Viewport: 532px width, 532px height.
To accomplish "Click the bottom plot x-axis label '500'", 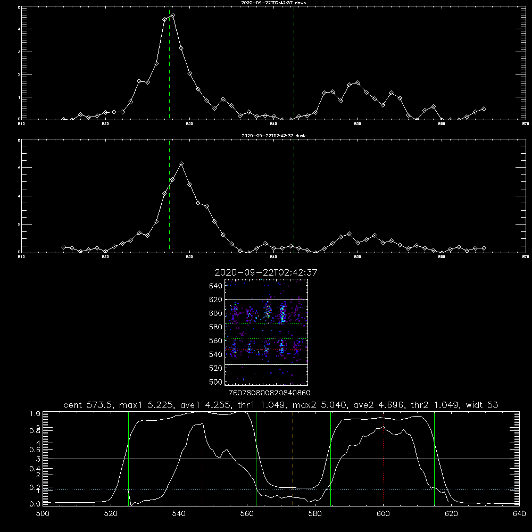I will point(43,514).
